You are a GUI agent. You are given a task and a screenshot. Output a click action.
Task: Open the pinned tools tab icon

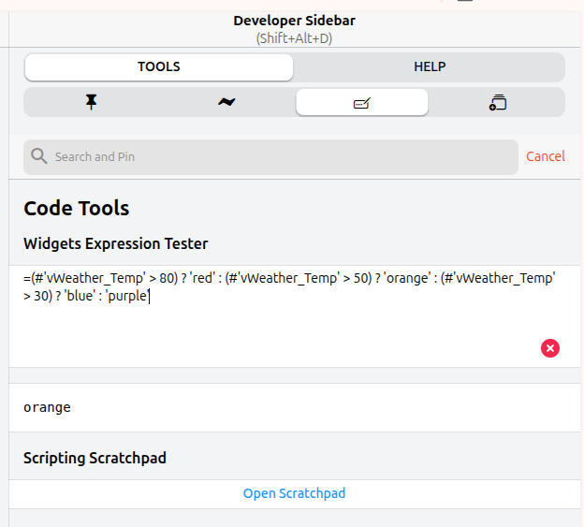click(x=91, y=102)
